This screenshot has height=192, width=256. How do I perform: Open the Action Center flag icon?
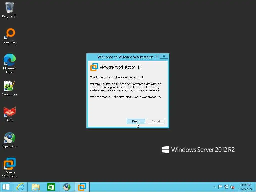[220, 187]
